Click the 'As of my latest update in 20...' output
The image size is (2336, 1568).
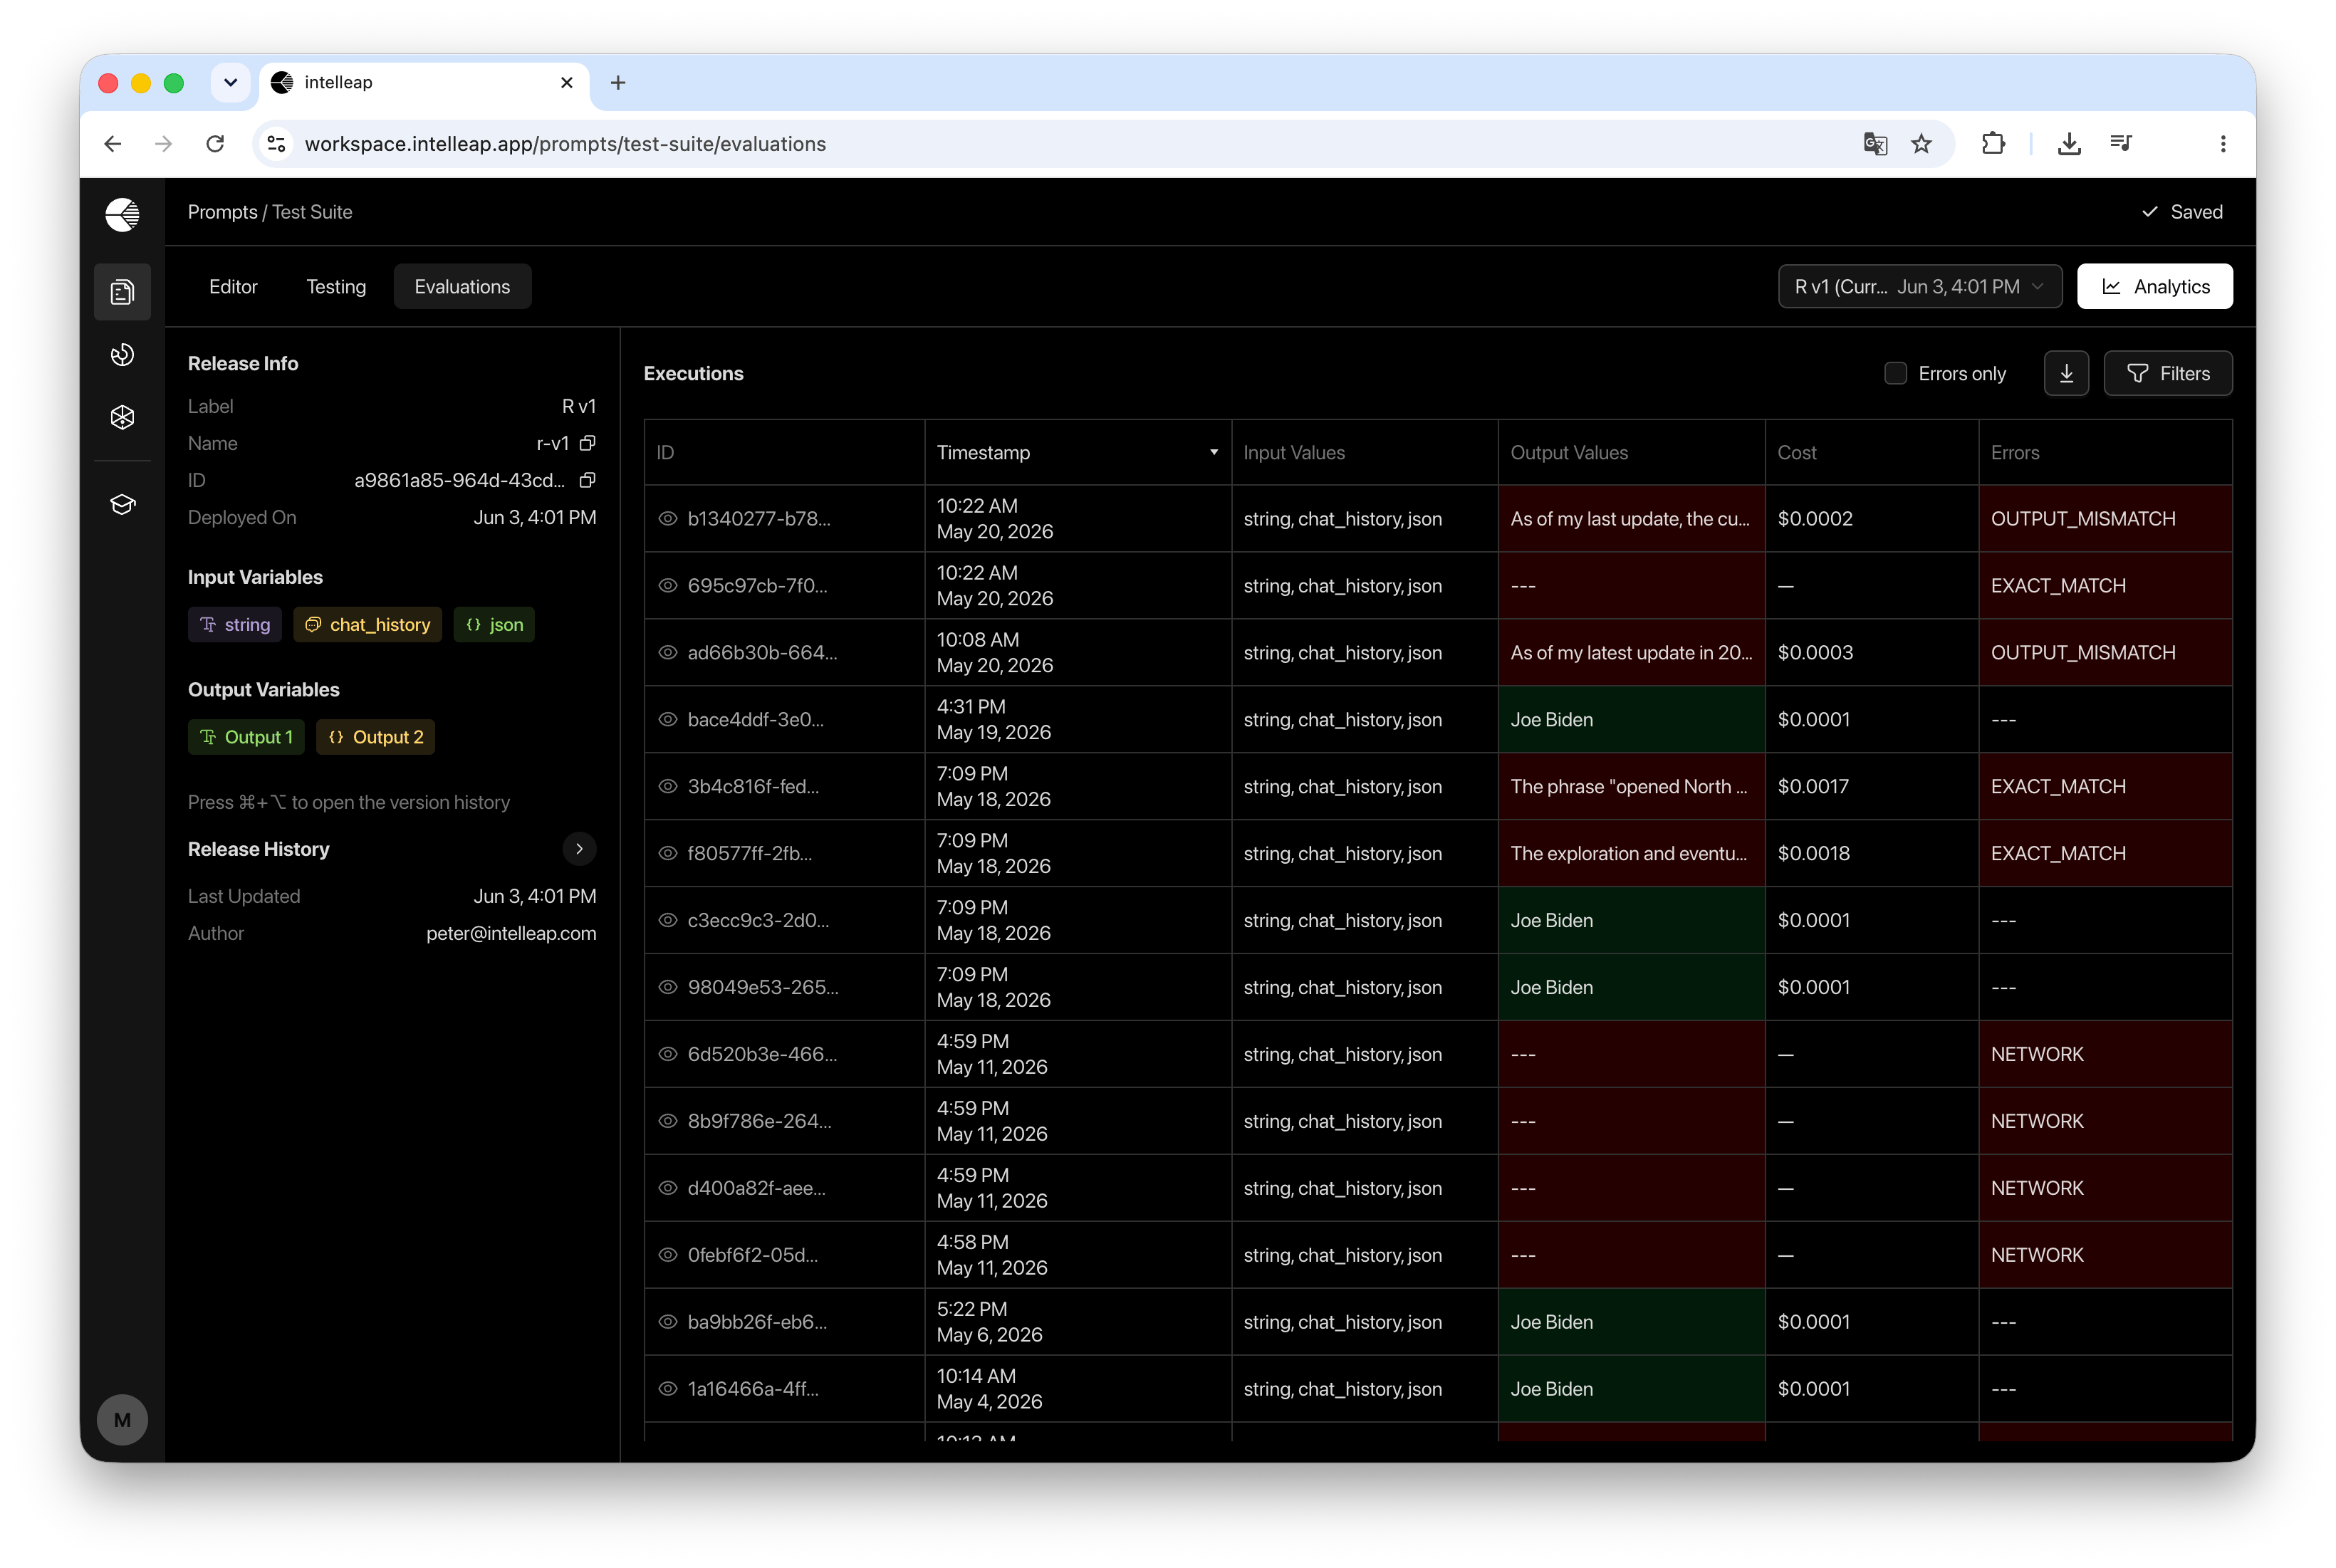click(x=1631, y=652)
